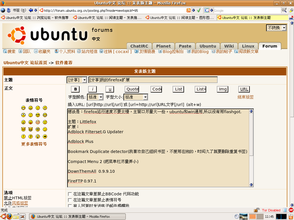Click the page scrollbar down arrow
The height and width of the screenshot is (220, 294).
point(292,205)
